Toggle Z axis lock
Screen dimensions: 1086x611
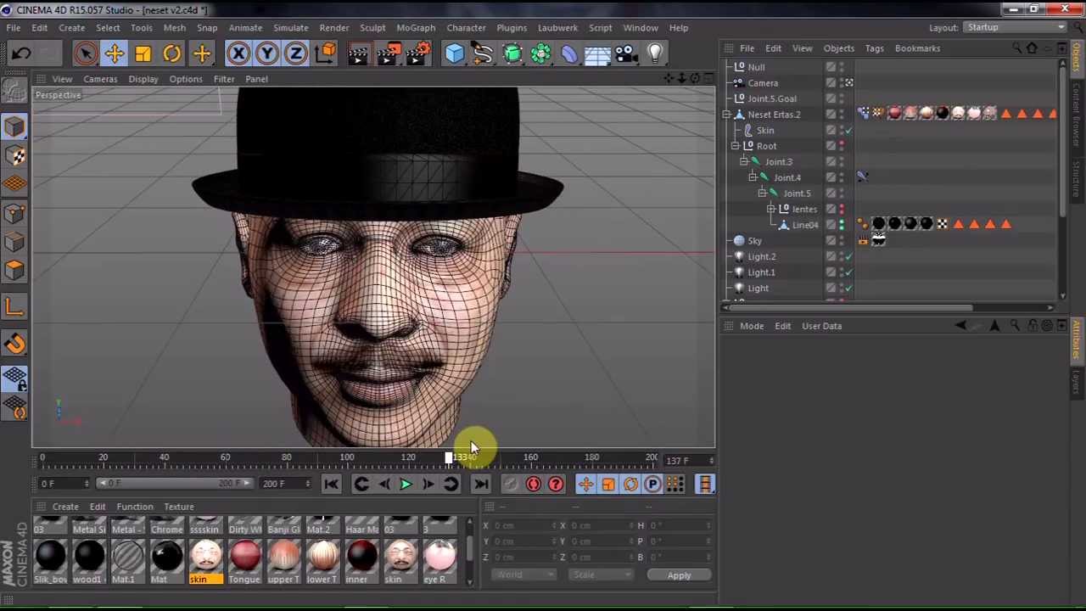click(296, 54)
